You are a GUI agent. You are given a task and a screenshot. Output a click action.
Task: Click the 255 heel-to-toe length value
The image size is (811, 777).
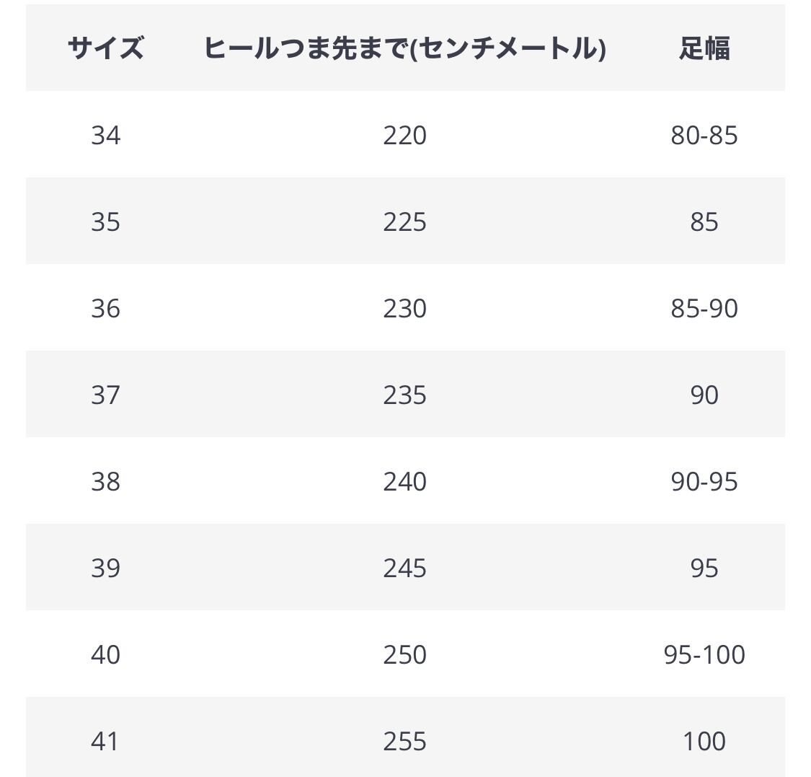404,741
